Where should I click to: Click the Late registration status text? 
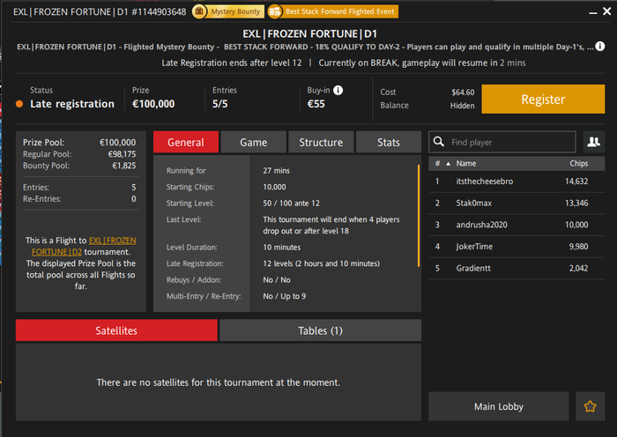tap(72, 104)
